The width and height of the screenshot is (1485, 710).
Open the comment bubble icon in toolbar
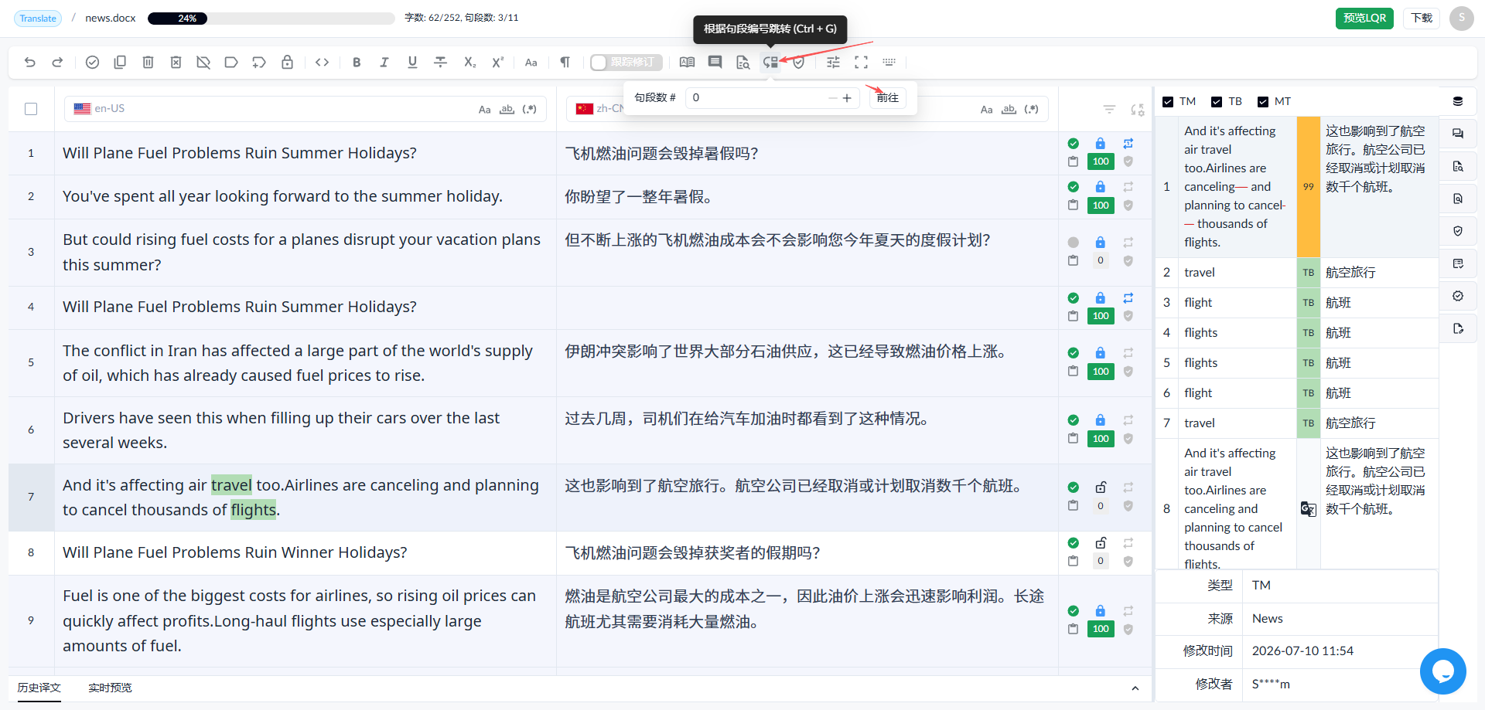pos(715,63)
